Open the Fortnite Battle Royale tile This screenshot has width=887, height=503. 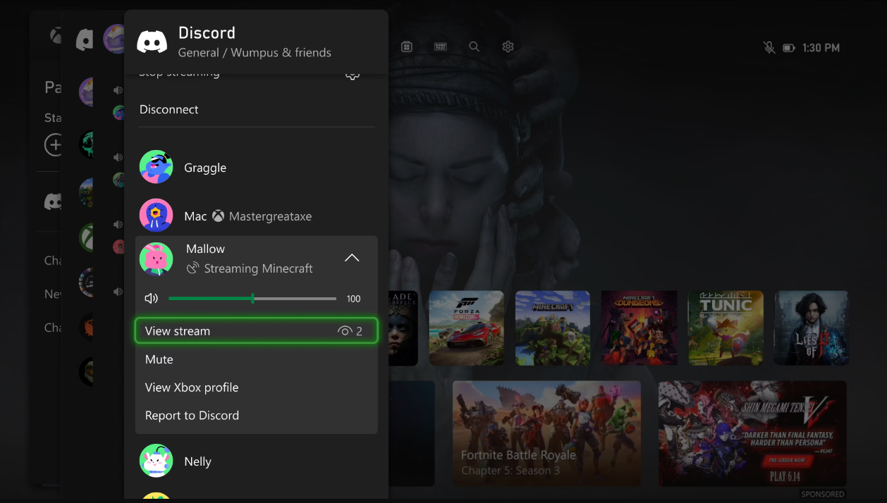click(546, 434)
